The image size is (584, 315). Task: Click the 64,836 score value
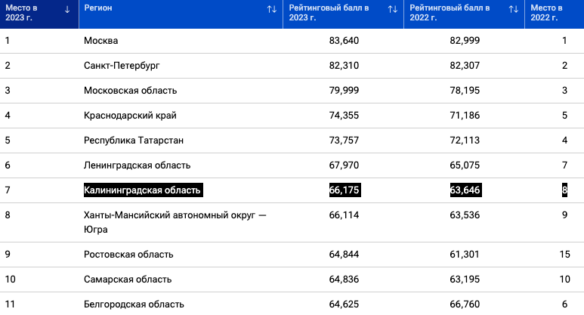tap(345, 279)
